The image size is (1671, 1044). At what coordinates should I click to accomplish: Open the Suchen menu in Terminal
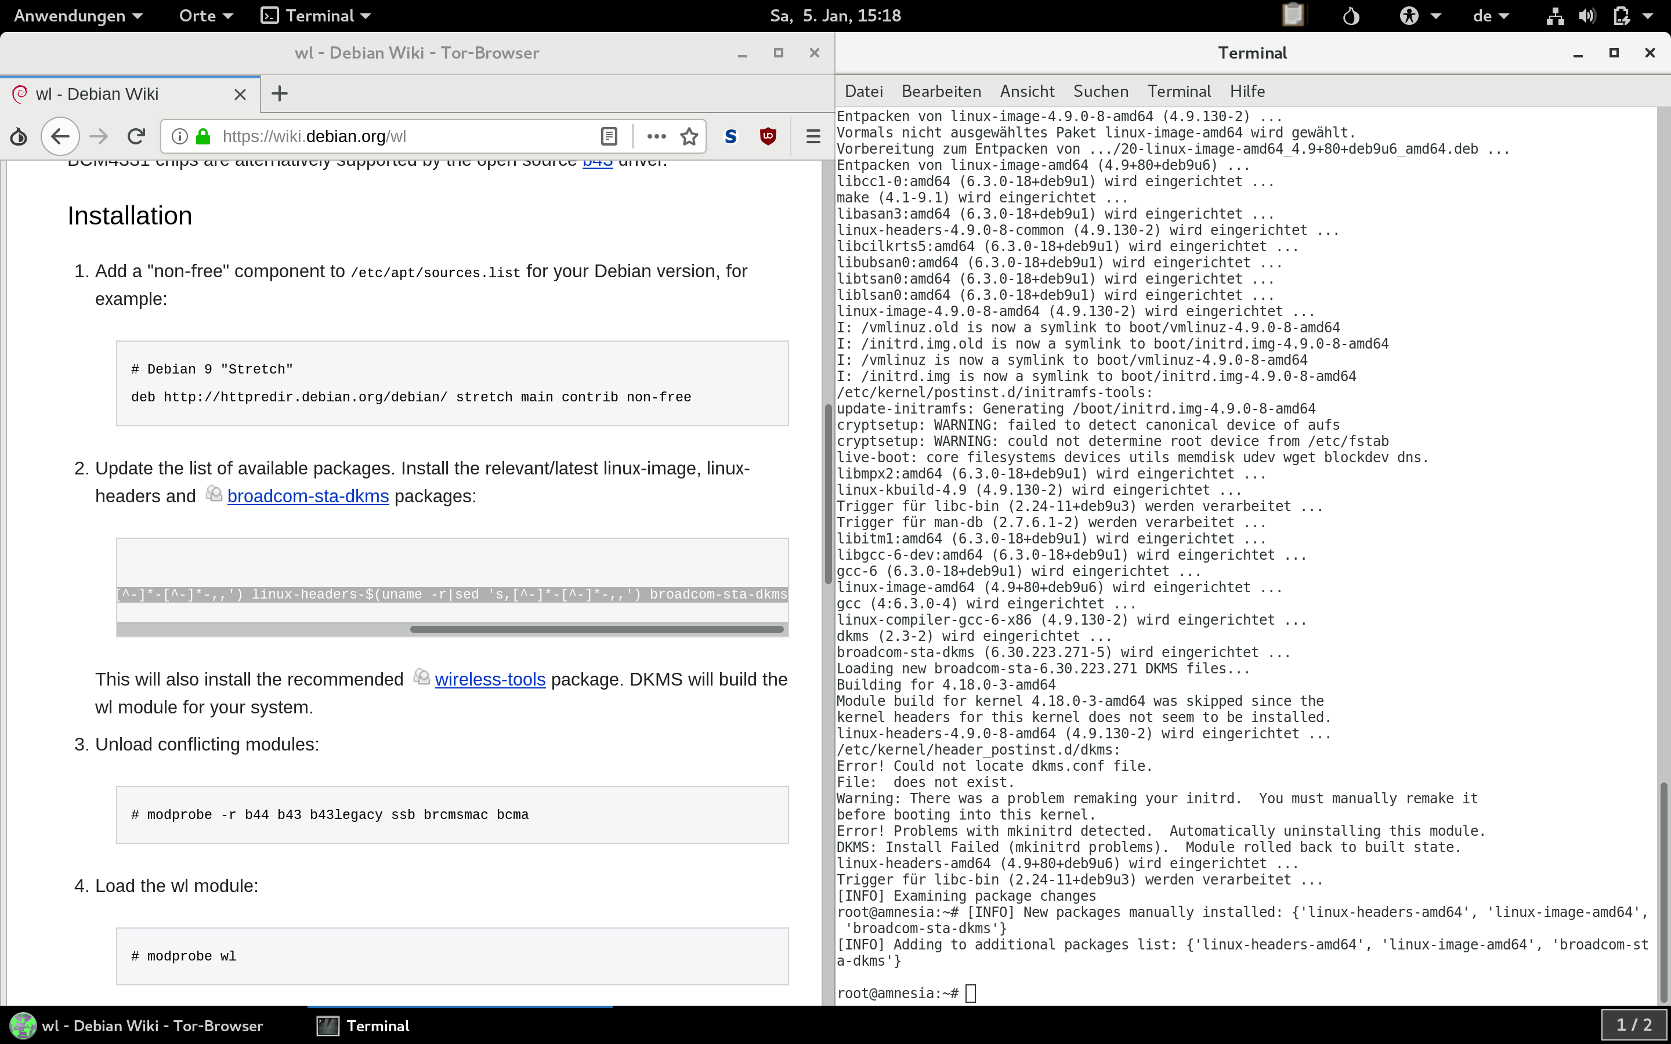[1101, 91]
